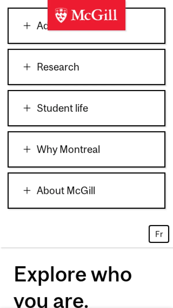The image size is (173, 308).
Task: Click the McGill shield crest icon
Action: pyautogui.click(x=61, y=15)
